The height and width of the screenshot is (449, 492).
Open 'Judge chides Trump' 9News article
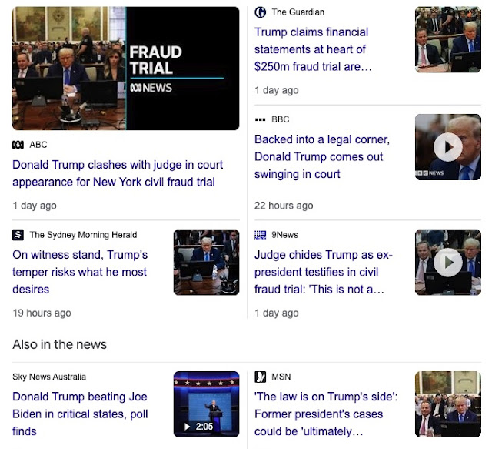pyautogui.click(x=324, y=272)
